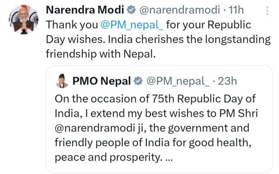Click the main tweet text about Nepal friendship

(158, 39)
